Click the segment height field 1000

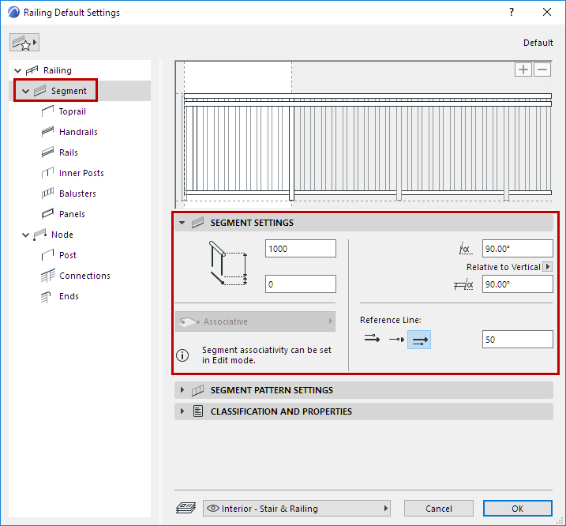coord(300,249)
